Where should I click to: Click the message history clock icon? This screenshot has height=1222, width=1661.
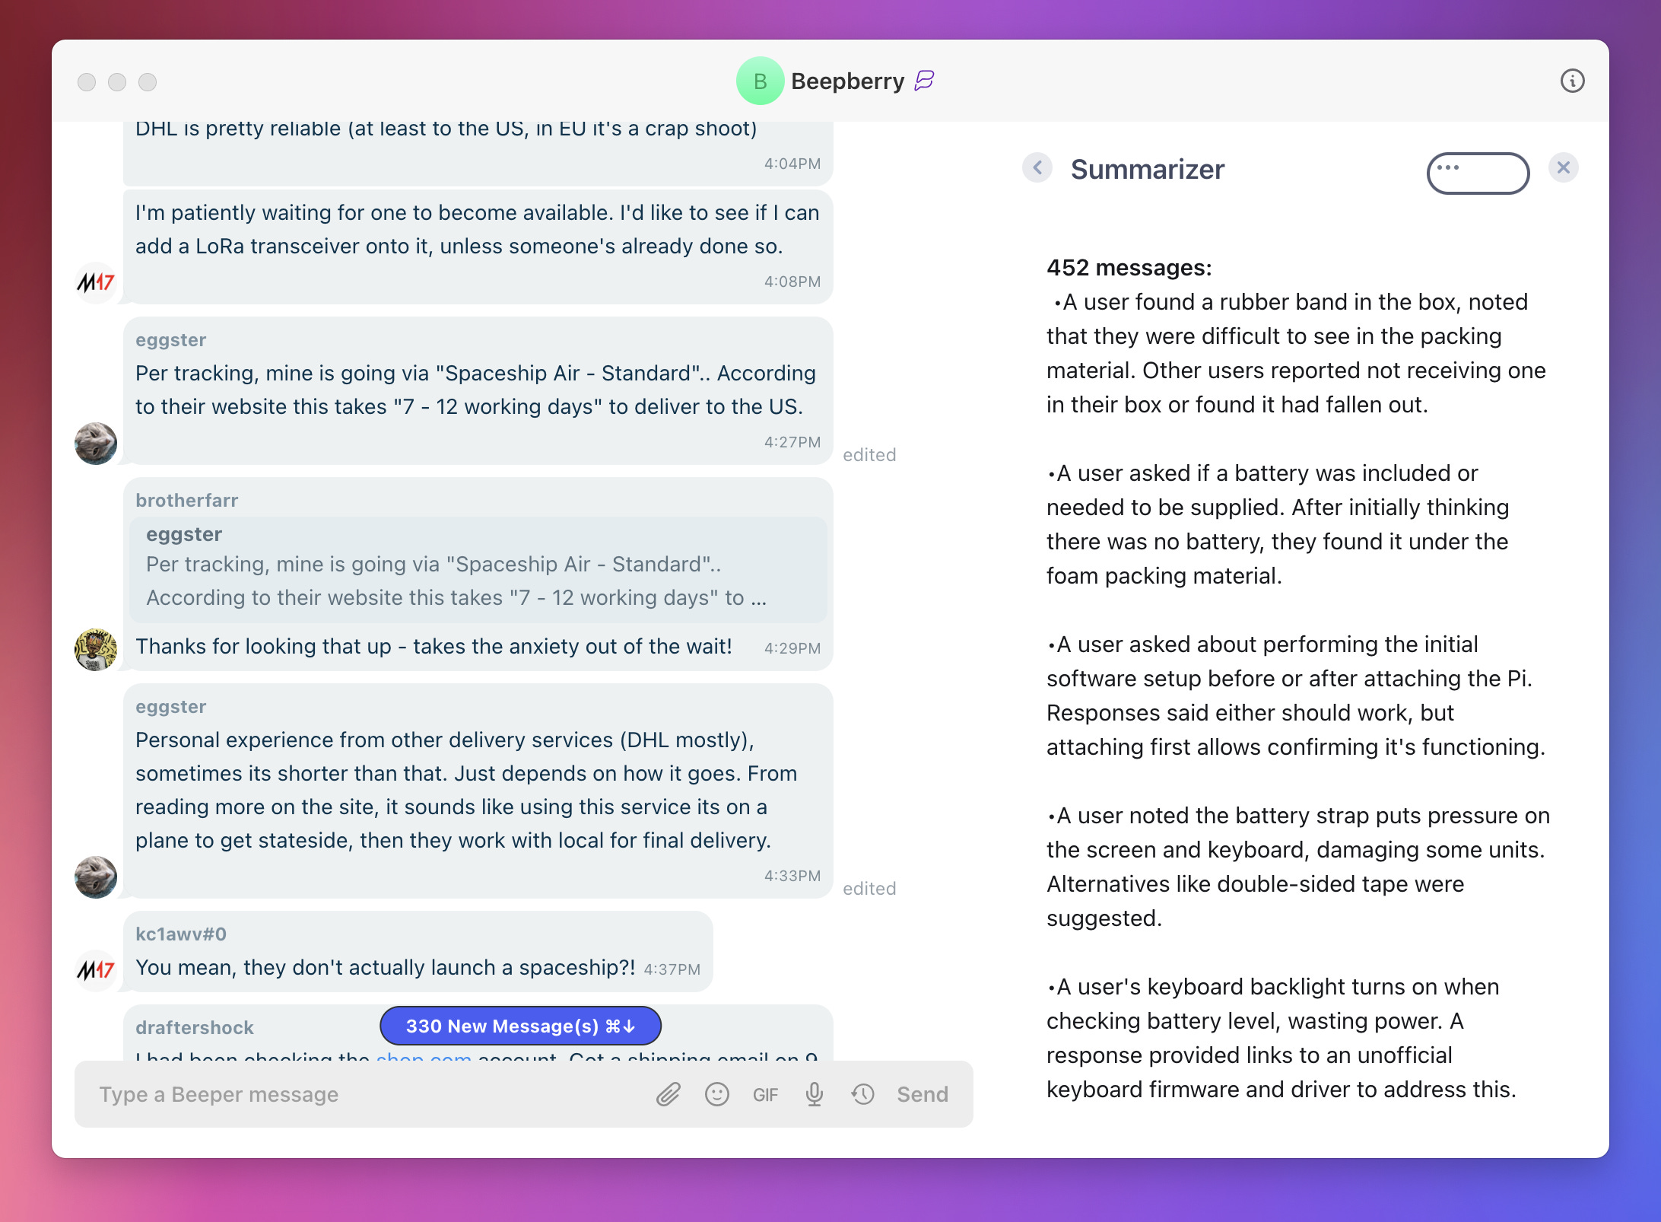point(862,1093)
